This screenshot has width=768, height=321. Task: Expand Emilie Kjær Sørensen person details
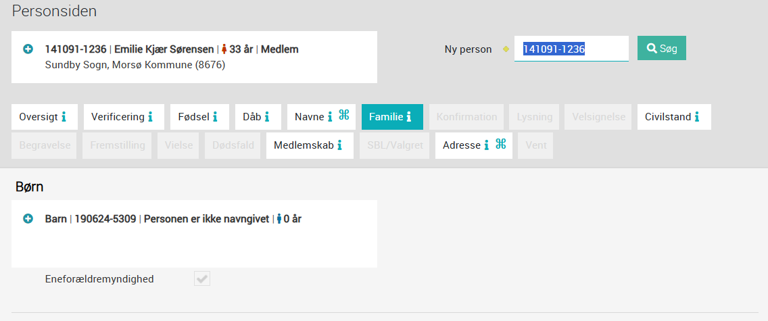tap(28, 49)
